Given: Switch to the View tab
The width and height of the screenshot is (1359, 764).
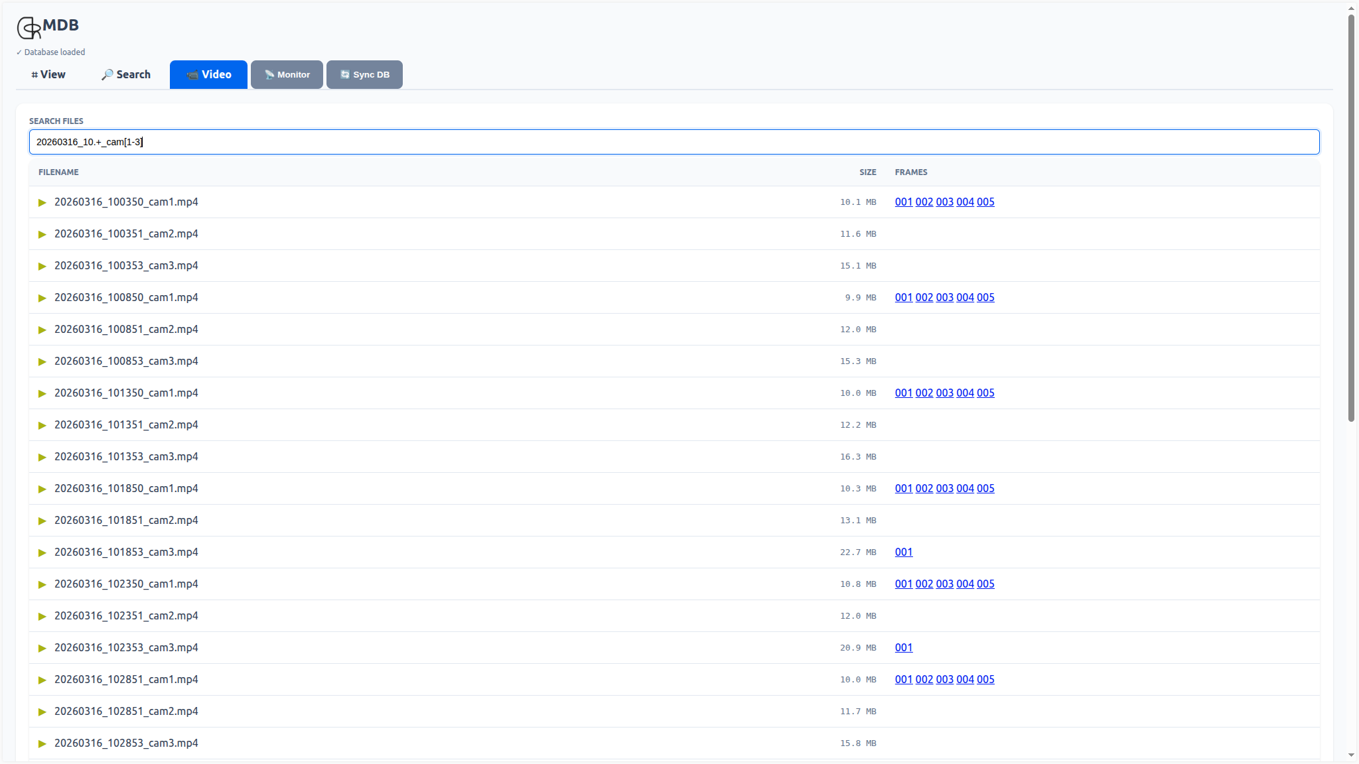Looking at the screenshot, I should click(x=48, y=74).
